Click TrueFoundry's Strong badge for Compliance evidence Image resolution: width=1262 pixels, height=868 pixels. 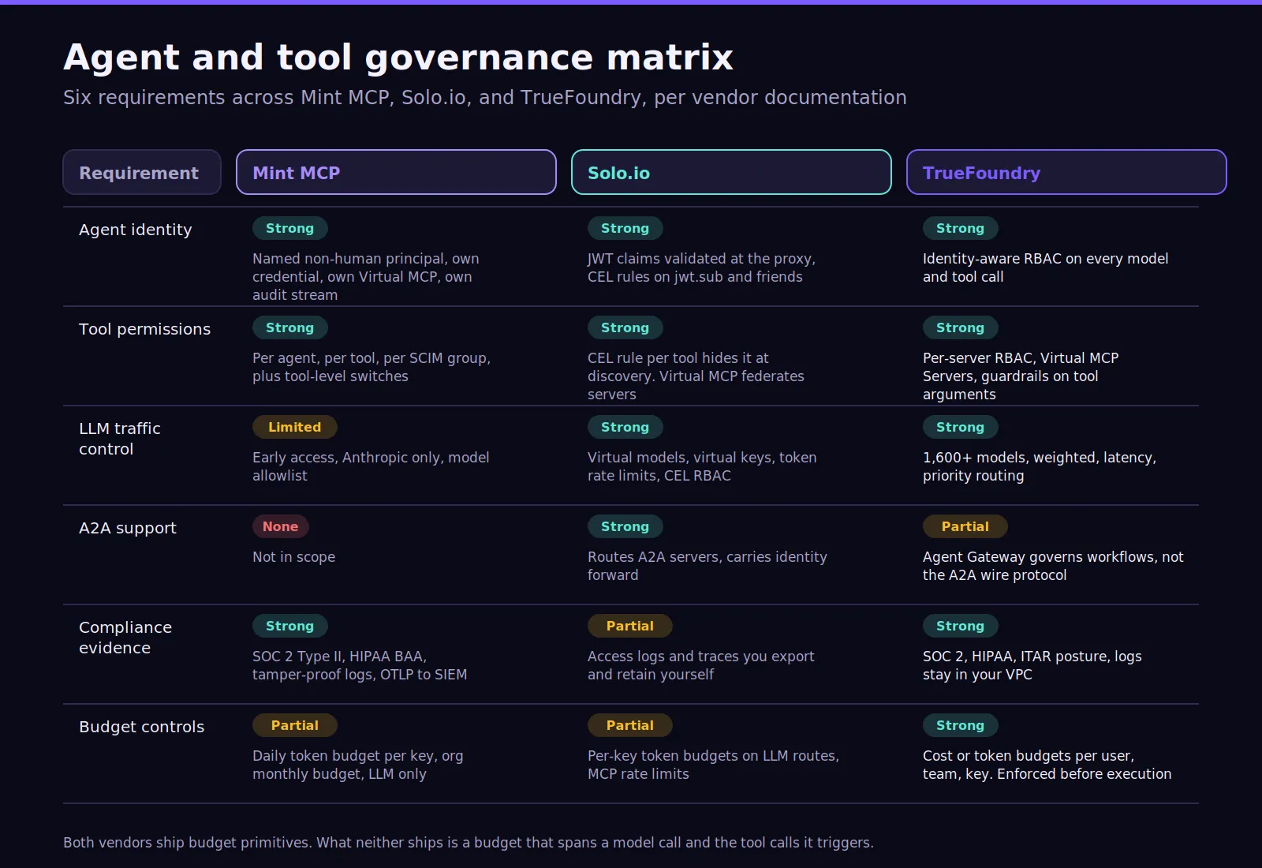coord(961,626)
